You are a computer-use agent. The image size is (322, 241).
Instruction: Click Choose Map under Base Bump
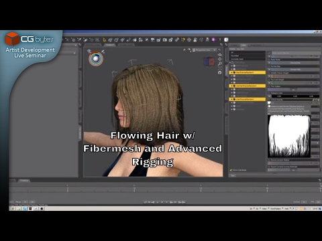pos(295,63)
